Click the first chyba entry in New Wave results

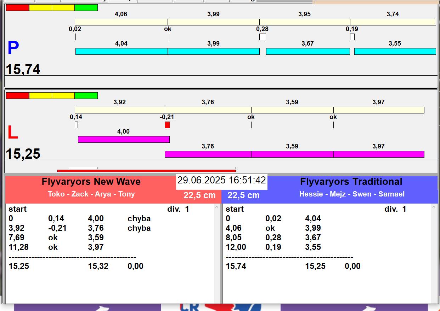pyautogui.click(x=139, y=219)
